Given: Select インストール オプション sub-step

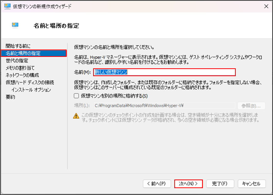Looking at the screenshot, I should pos(31,90).
